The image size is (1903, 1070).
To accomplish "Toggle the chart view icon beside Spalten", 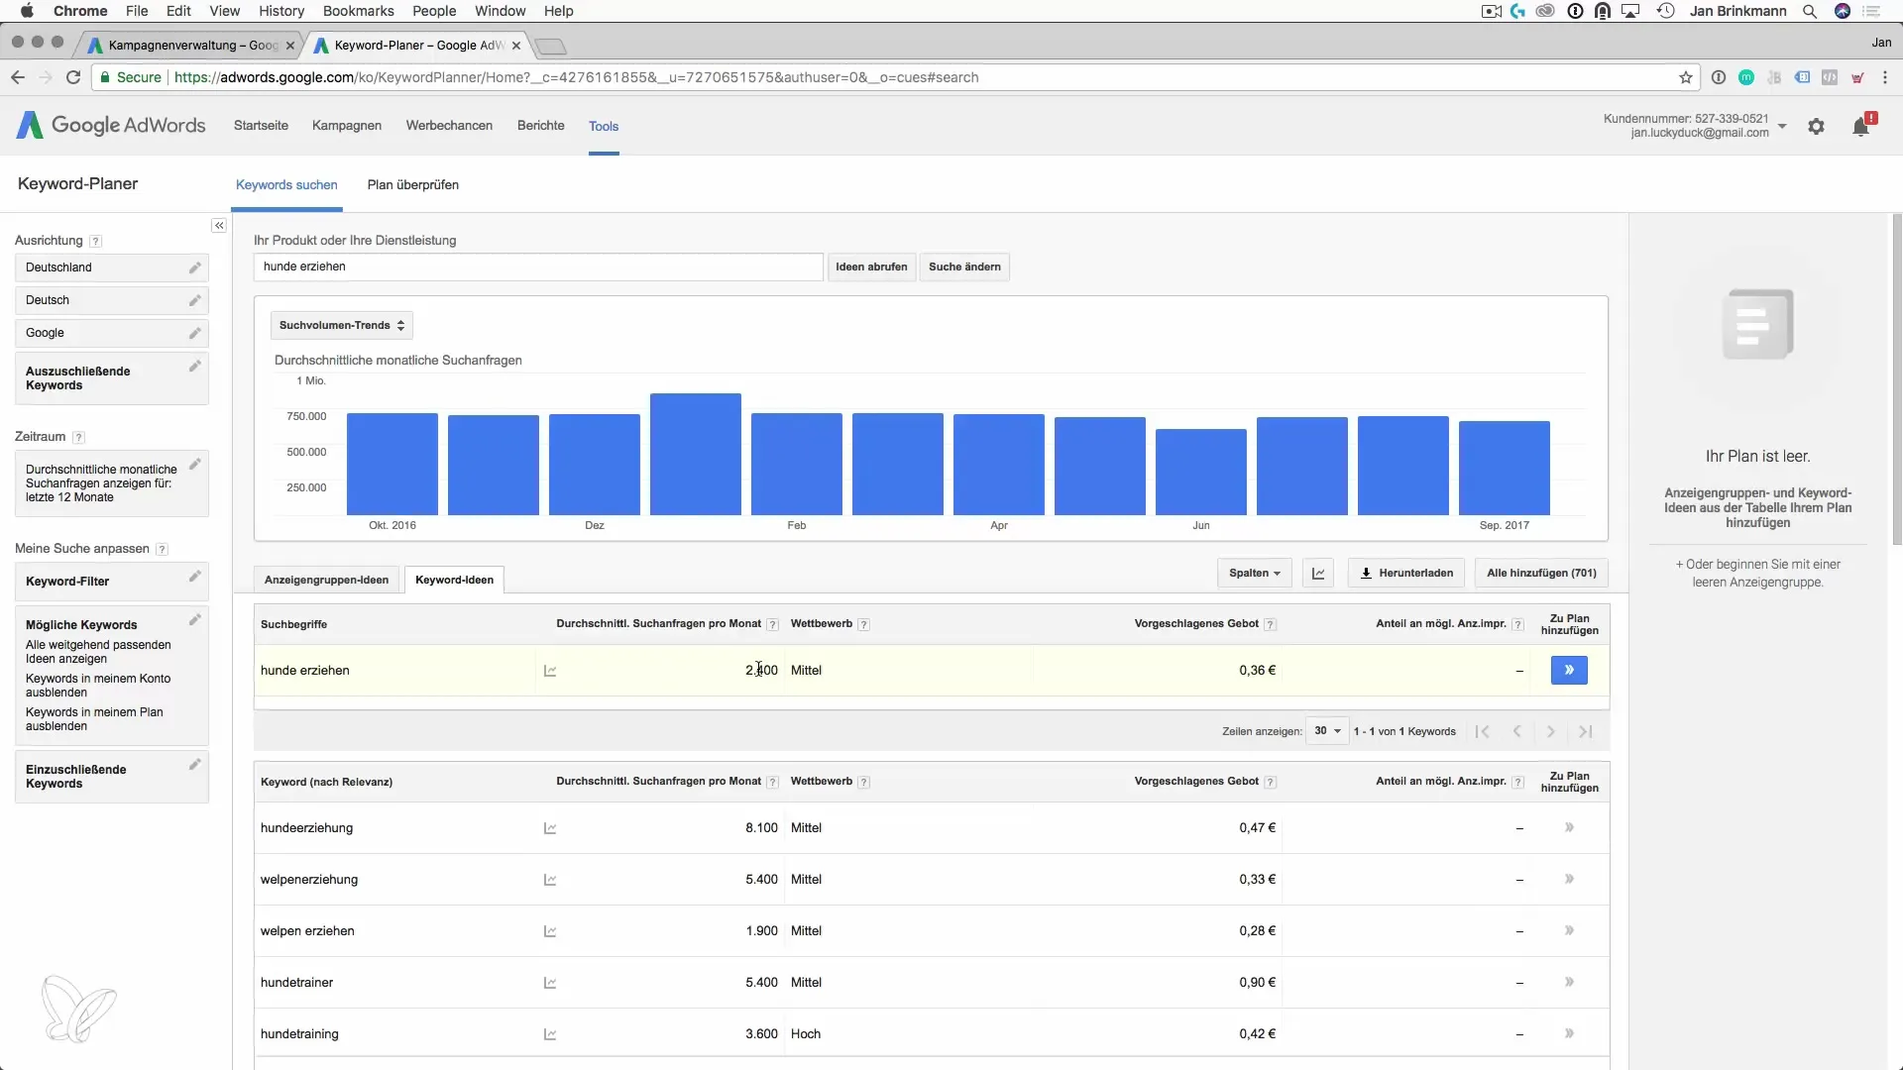I will pyautogui.click(x=1318, y=573).
